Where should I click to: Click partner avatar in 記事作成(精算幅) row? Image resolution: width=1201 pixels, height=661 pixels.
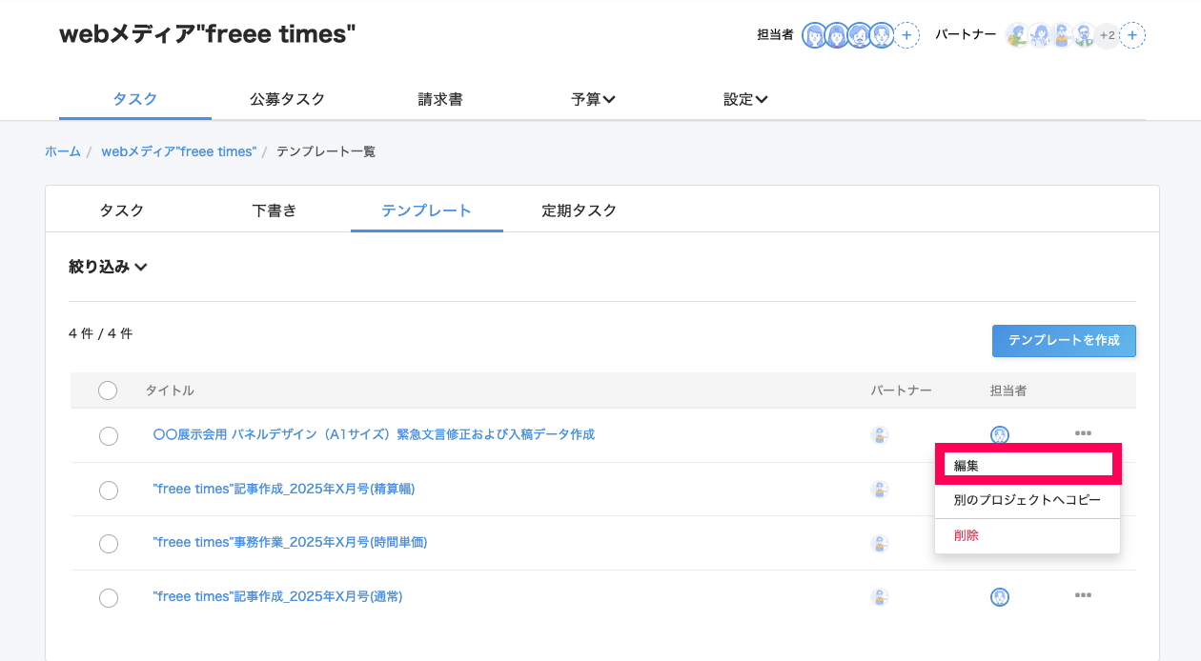pyautogui.click(x=880, y=490)
